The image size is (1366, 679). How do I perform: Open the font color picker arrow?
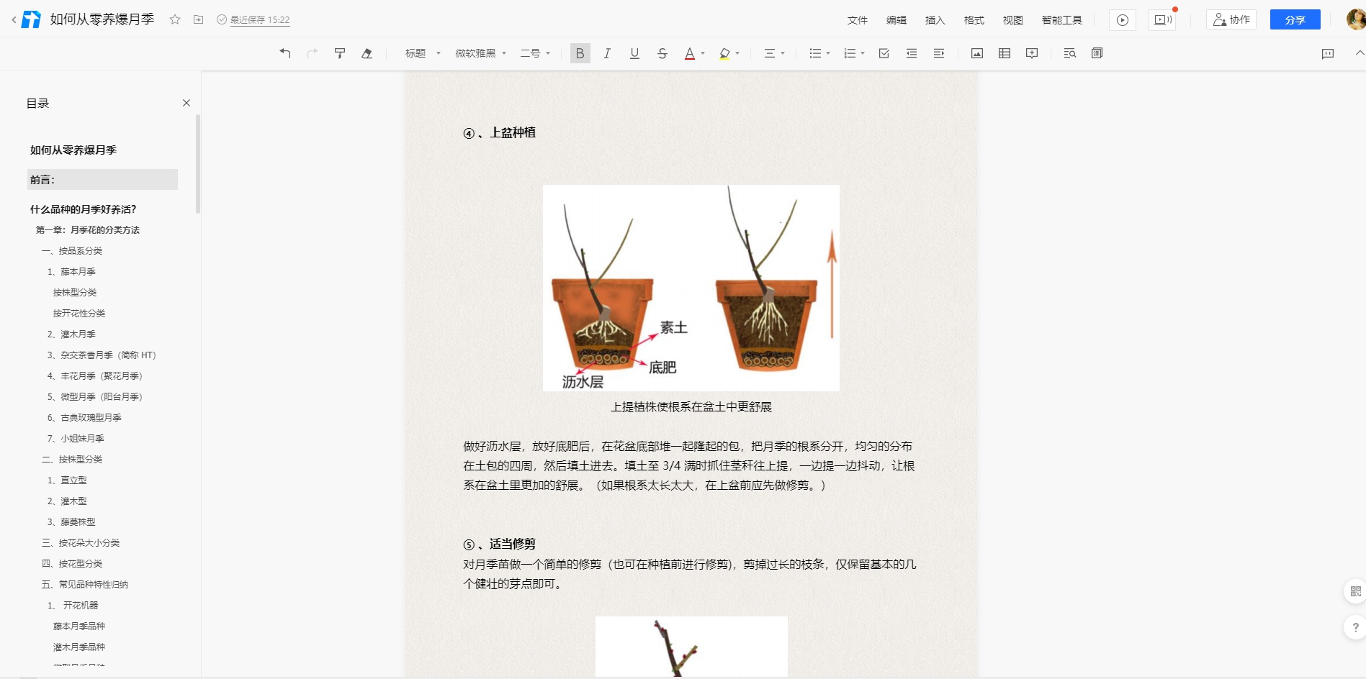click(703, 53)
